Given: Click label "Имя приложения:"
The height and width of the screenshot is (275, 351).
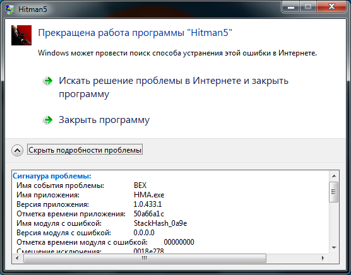Looking at the screenshot, I should (x=48, y=195).
